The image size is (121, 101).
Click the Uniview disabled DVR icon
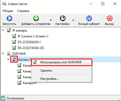[x=14, y=59]
